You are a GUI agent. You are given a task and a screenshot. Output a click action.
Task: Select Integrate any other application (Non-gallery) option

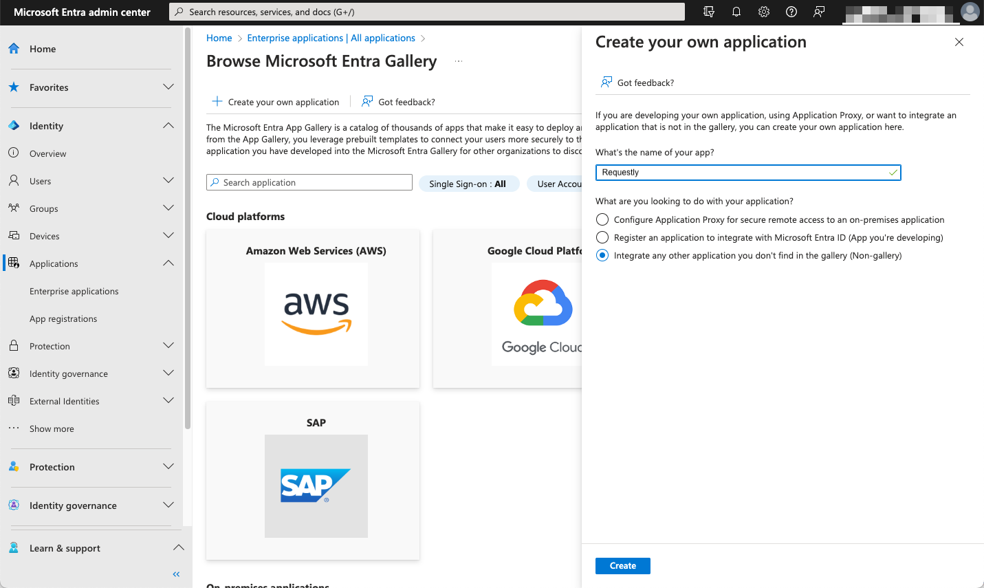[602, 255]
